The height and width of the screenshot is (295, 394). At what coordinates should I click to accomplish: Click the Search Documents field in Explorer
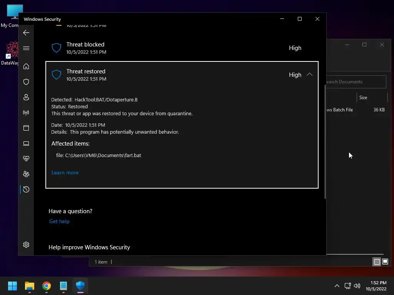coord(356,82)
